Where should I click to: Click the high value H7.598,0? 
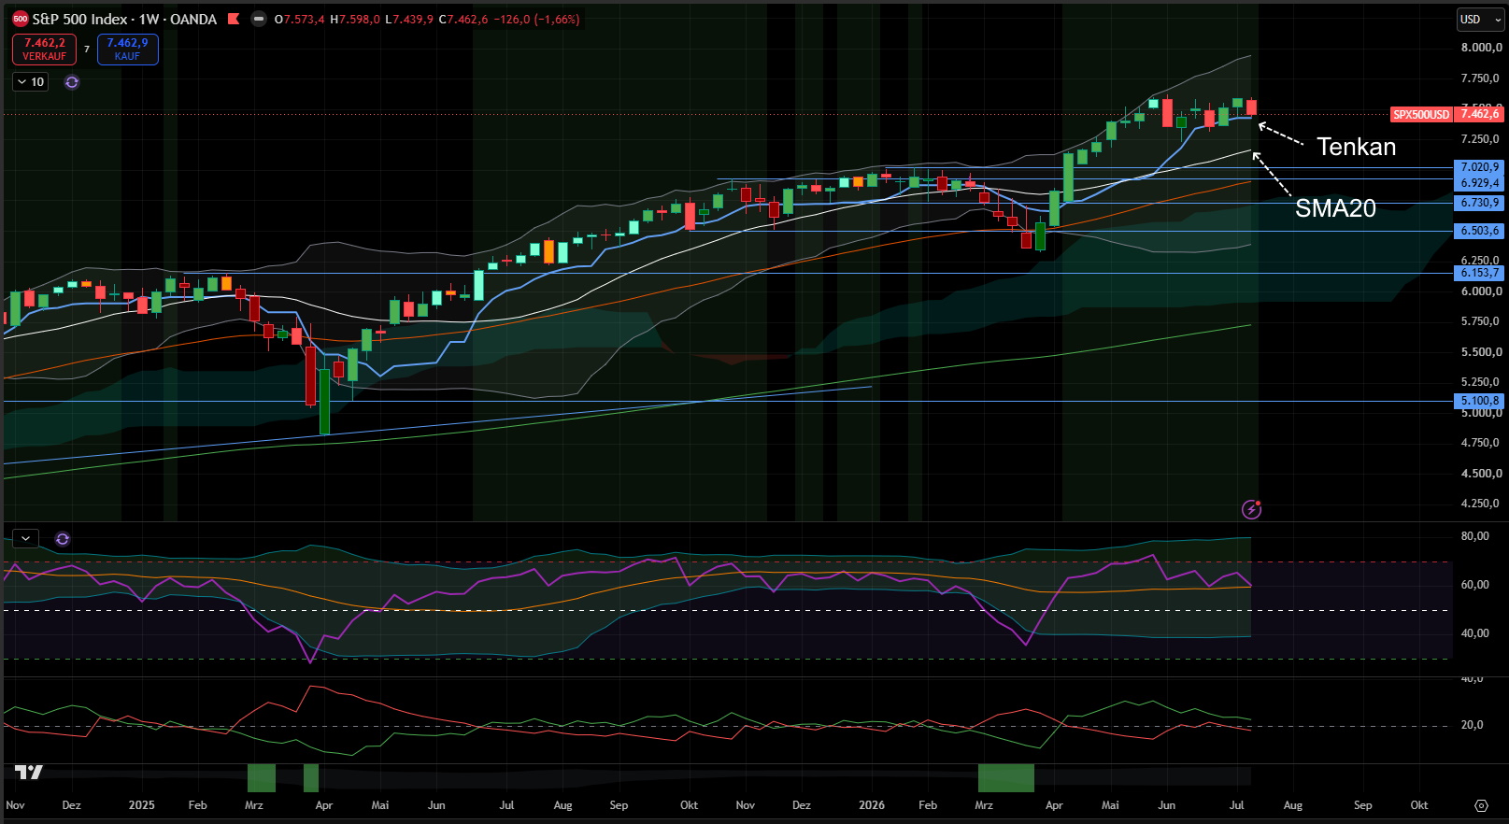pos(355,20)
